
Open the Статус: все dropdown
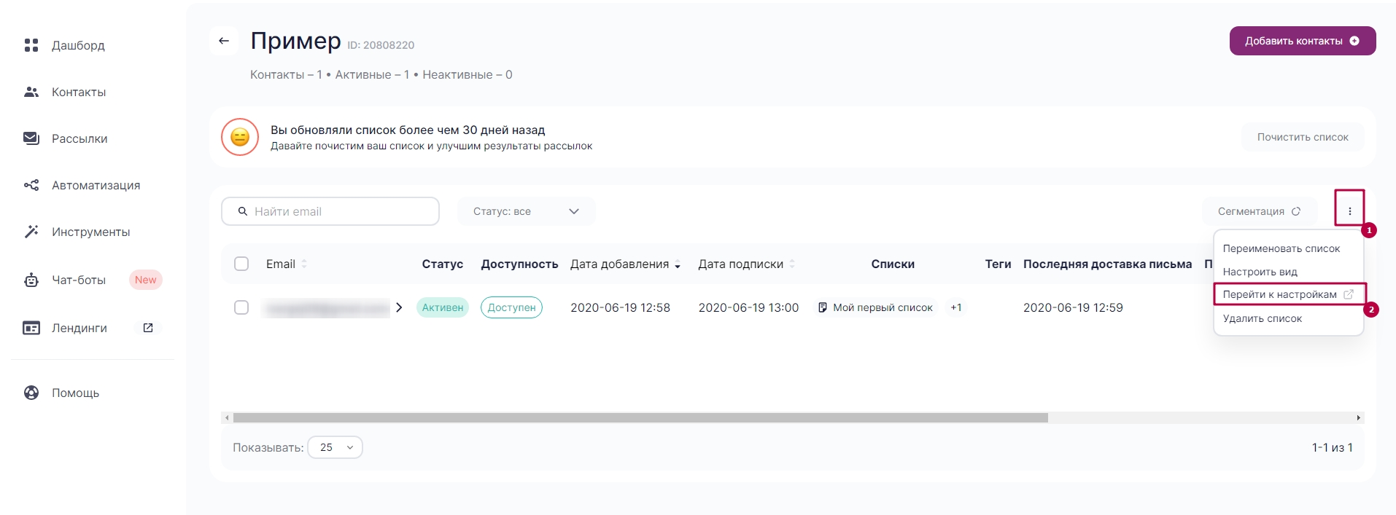click(x=526, y=211)
